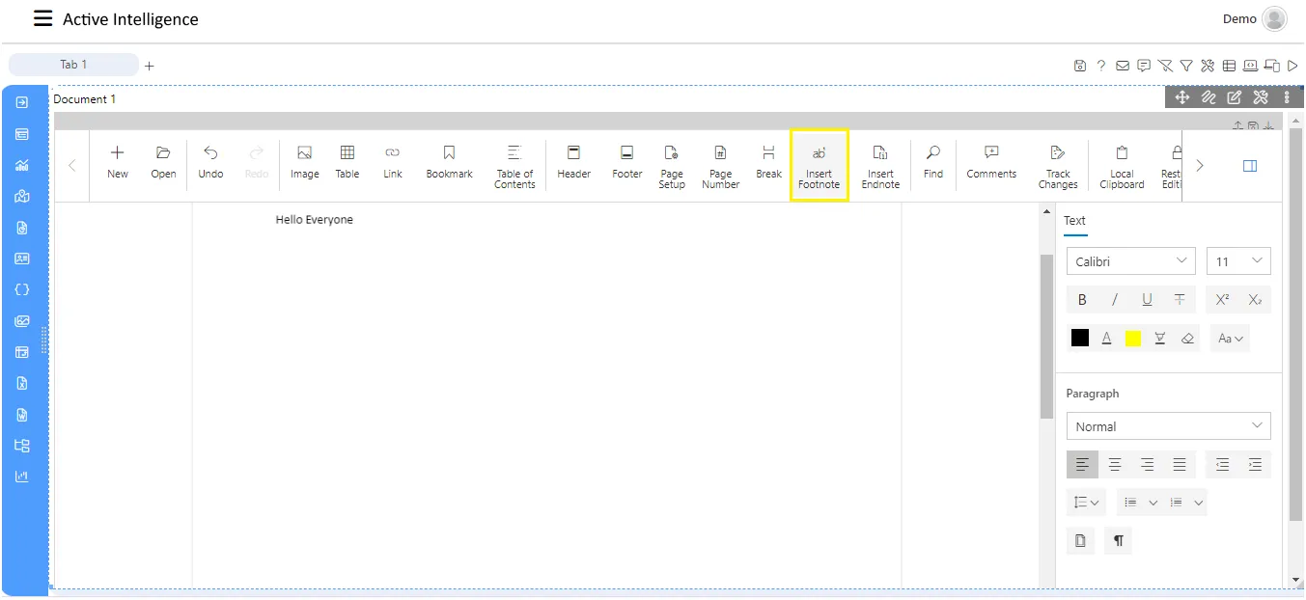Open Page Setup
The width and height of the screenshot is (1306, 600).
point(672,166)
